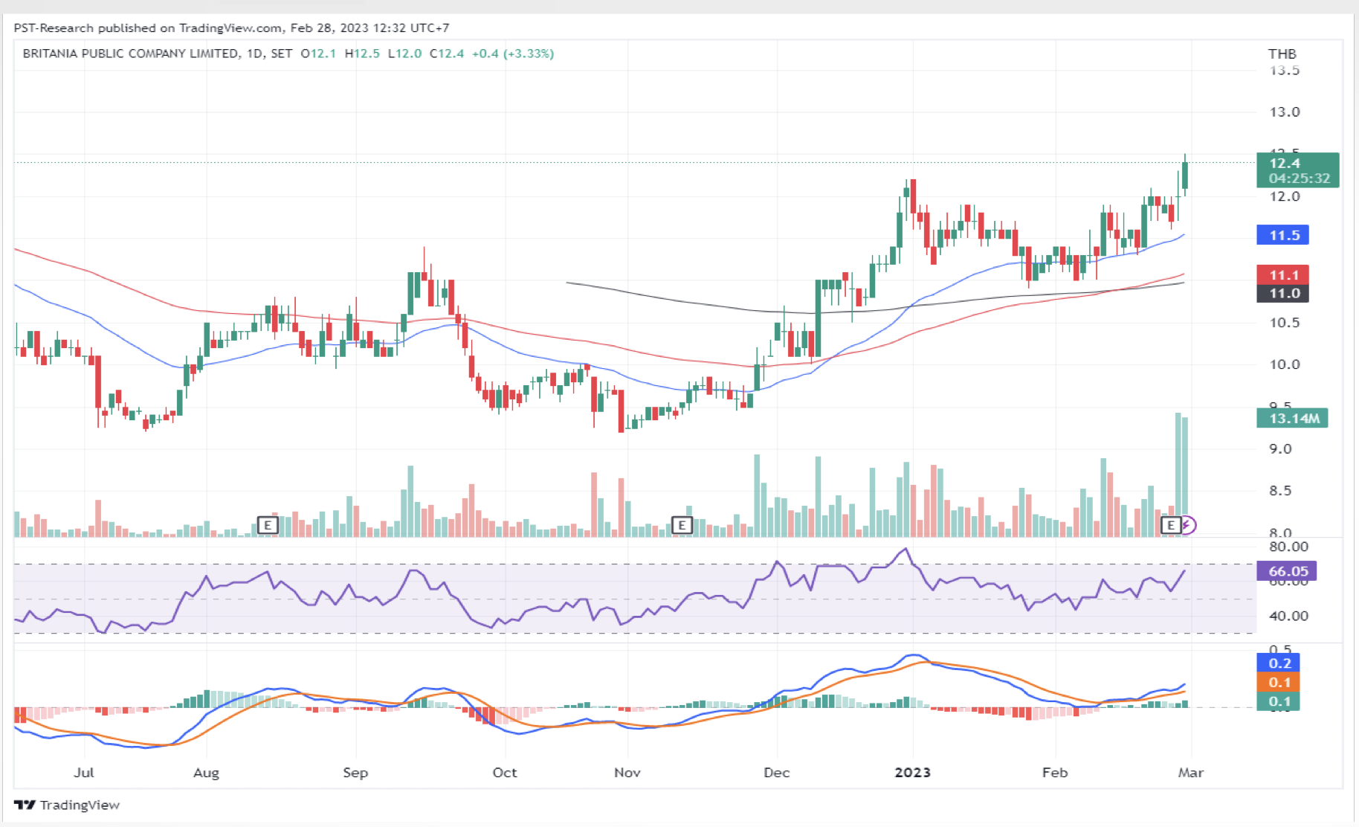
Task: Click the 2023 label on time axis
Action: (912, 772)
